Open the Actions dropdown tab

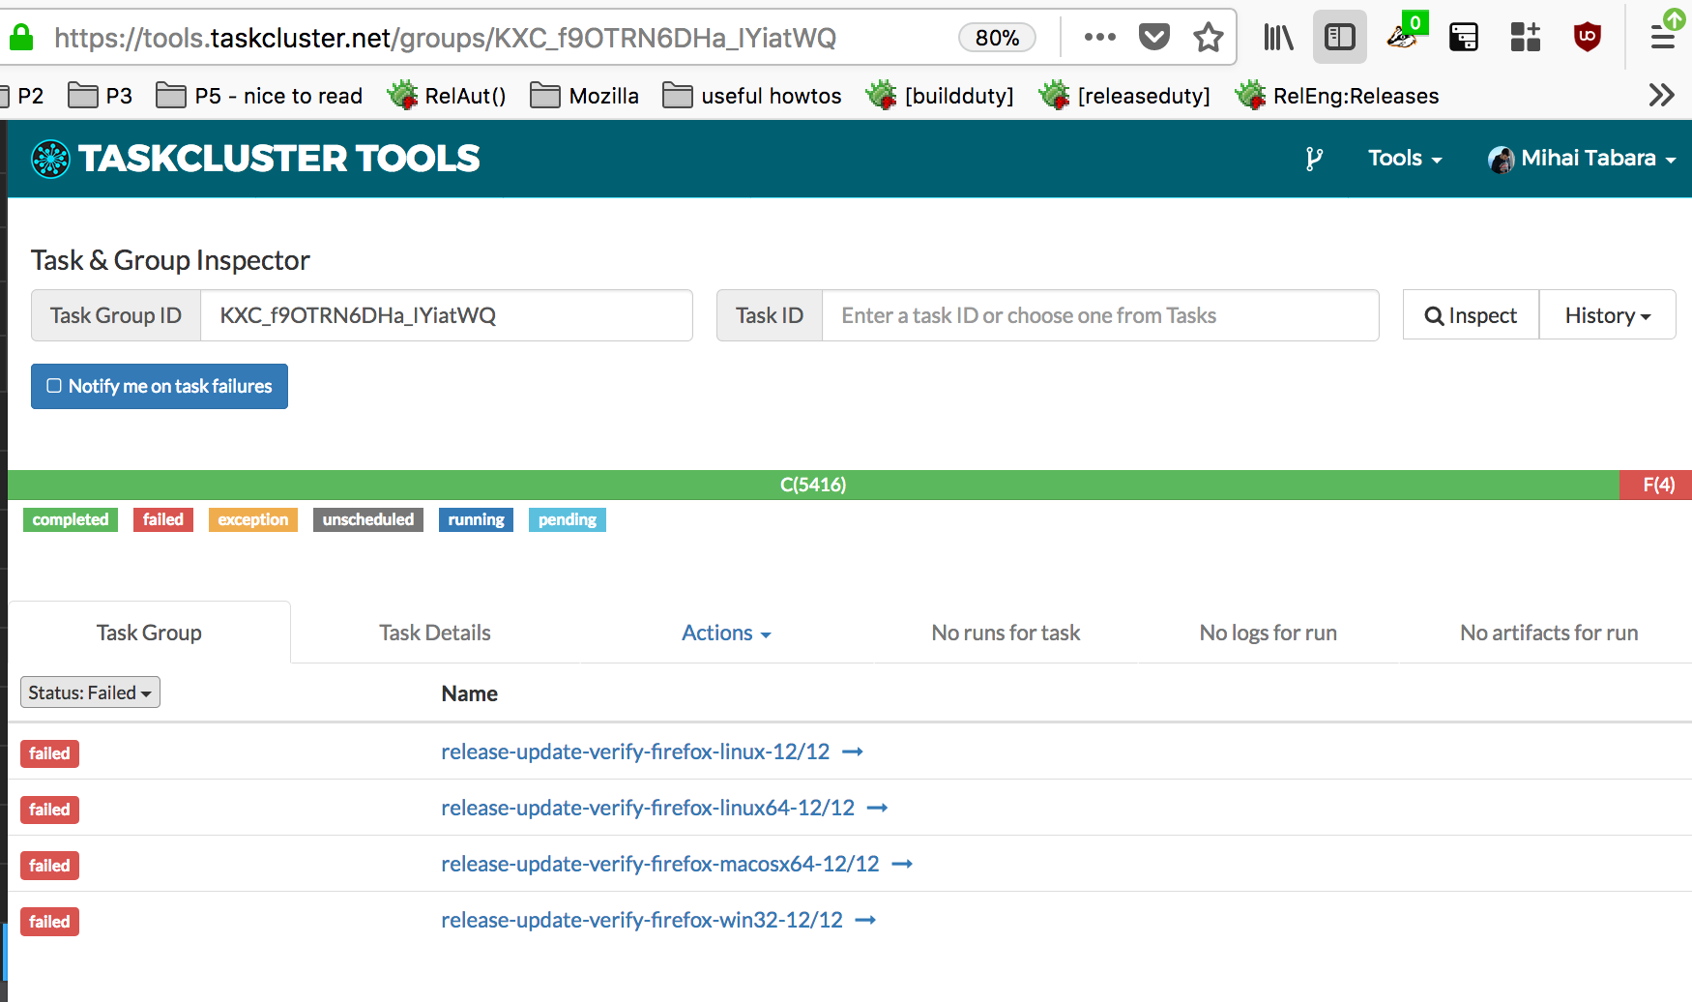(726, 633)
